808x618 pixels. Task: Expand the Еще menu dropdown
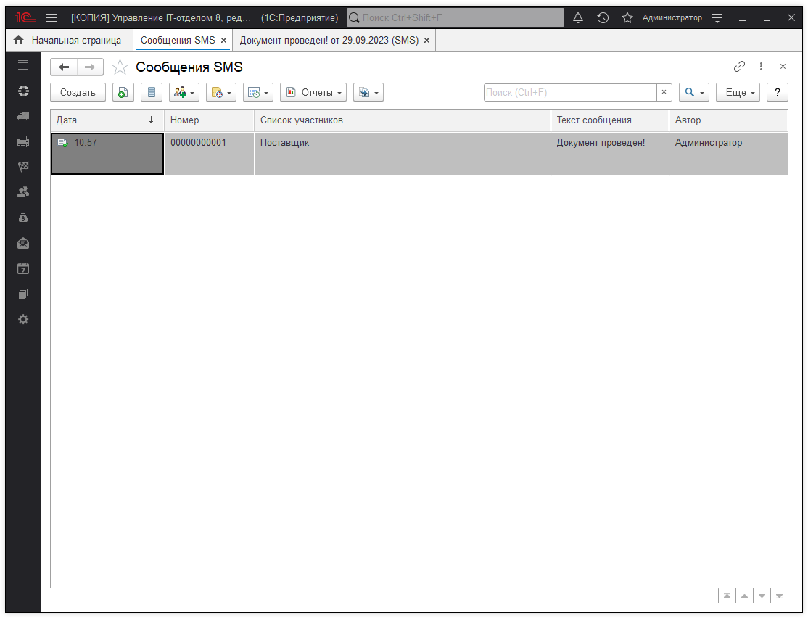click(738, 93)
